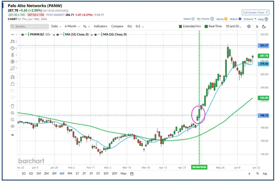Open Alerts for PANW
275x181 pixels.
click(x=222, y=19)
